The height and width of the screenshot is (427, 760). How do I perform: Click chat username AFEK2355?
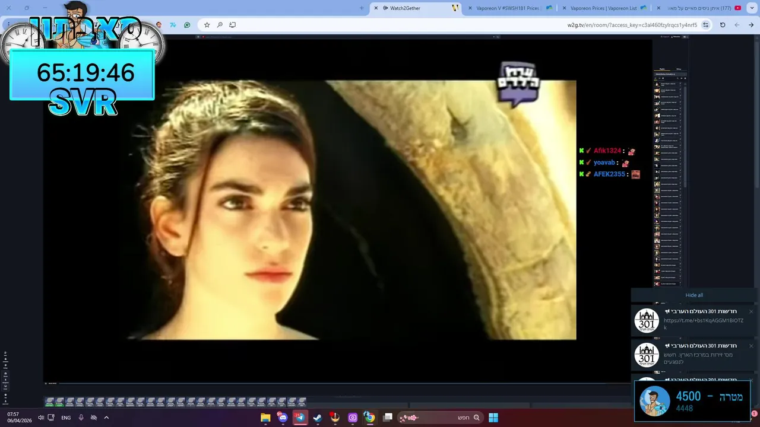click(609, 174)
